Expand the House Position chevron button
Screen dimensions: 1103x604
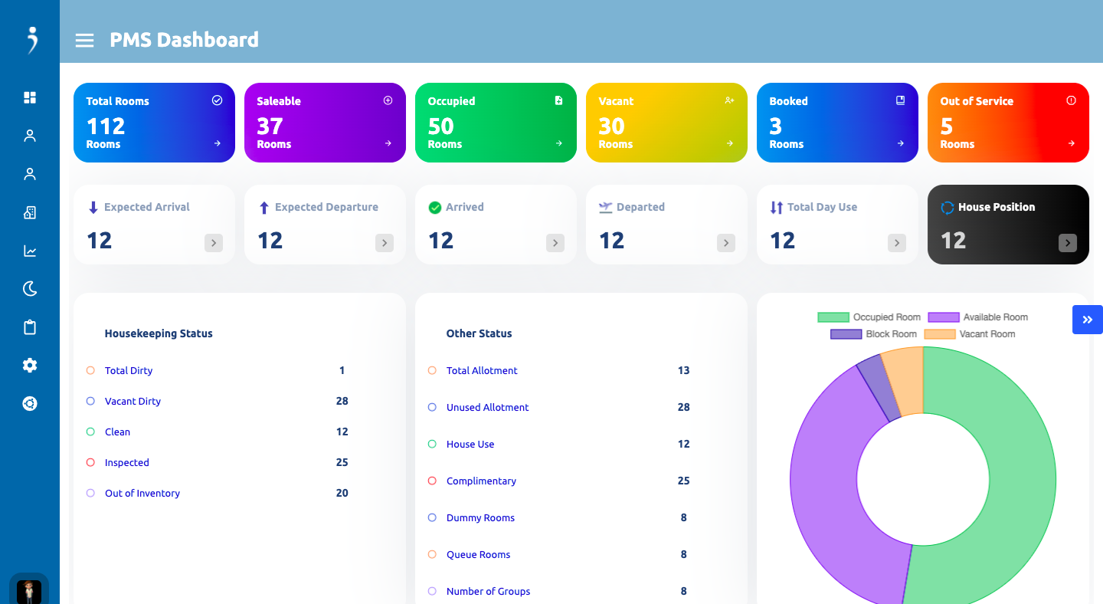coord(1068,243)
